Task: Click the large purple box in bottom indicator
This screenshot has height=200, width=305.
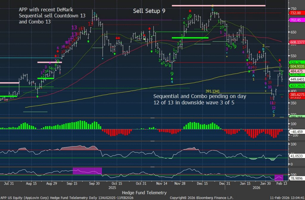Action: click(x=87, y=171)
